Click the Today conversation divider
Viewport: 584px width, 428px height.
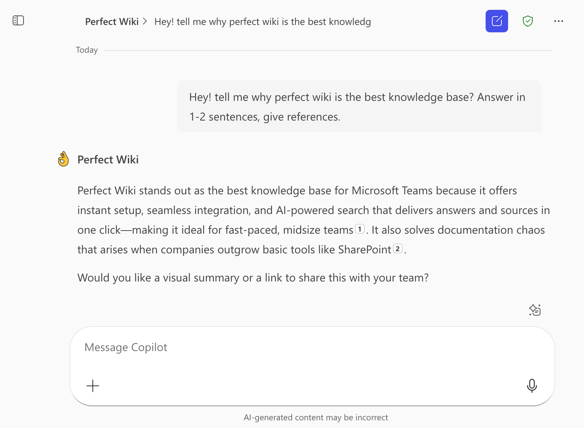pyautogui.click(x=86, y=50)
